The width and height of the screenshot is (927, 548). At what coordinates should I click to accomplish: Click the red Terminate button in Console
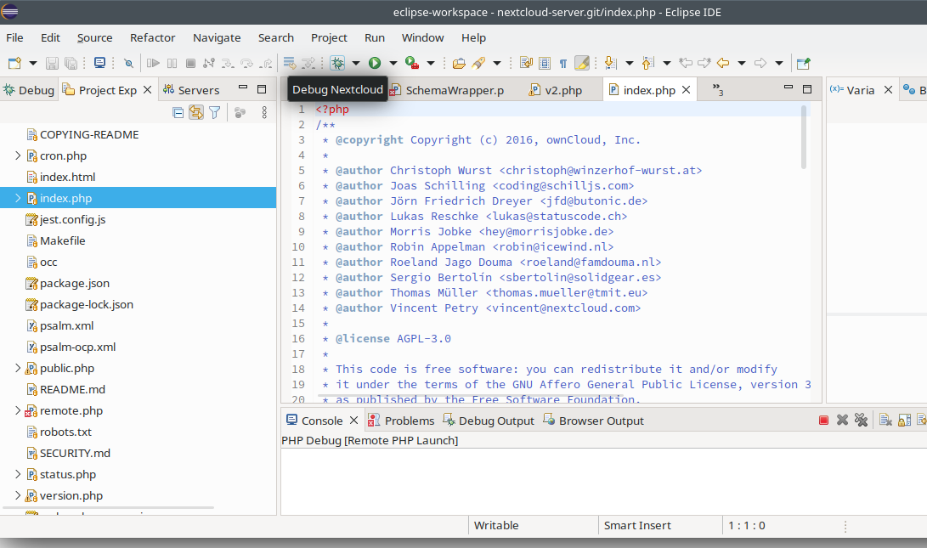pyautogui.click(x=823, y=421)
